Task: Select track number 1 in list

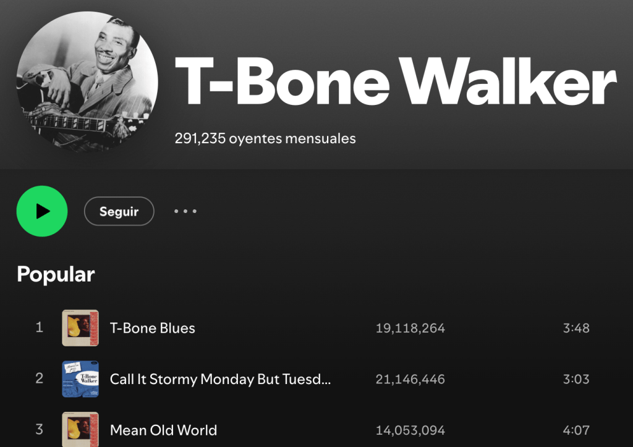Action: (39, 327)
